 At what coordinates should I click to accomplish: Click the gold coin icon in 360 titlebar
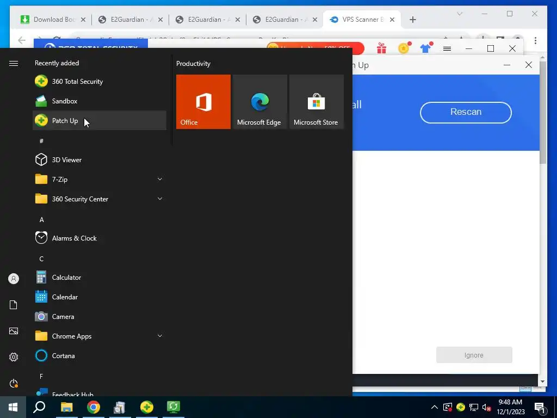pyautogui.click(x=404, y=48)
